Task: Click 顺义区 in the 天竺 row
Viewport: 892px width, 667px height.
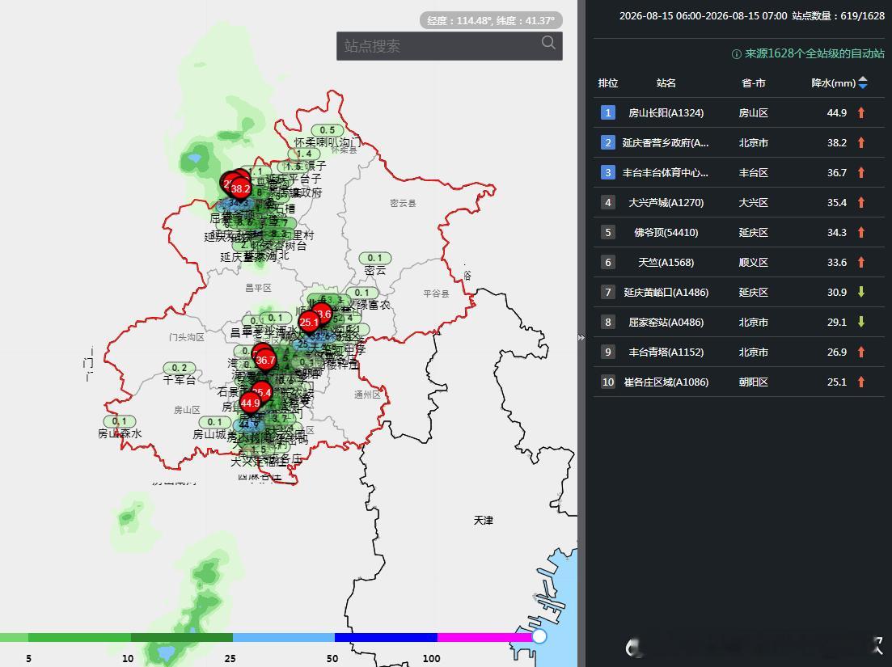Action: tap(753, 262)
